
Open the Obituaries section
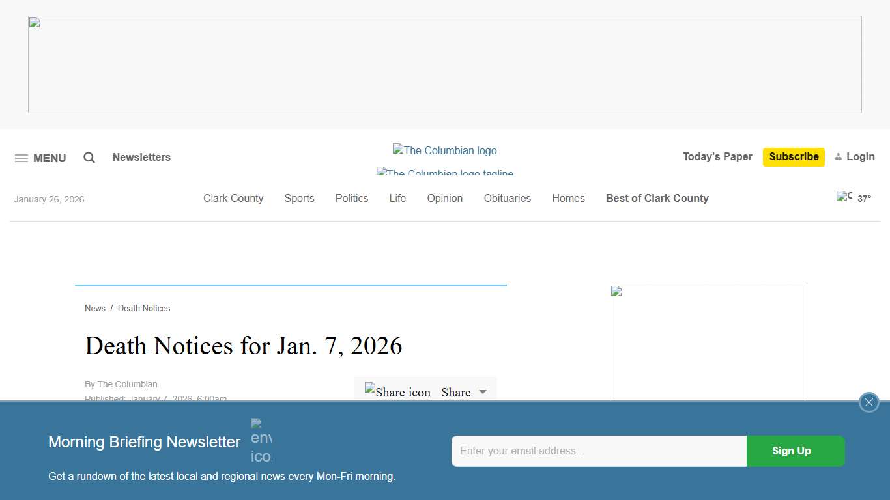click(x=508, y=198)
